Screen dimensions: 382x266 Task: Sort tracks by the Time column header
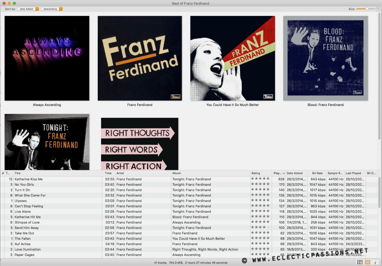tap(109, 173)
